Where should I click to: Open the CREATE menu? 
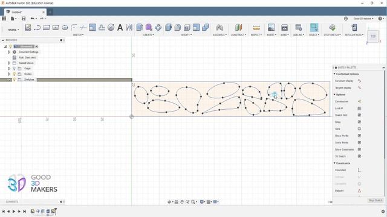(x=149, y=35)
